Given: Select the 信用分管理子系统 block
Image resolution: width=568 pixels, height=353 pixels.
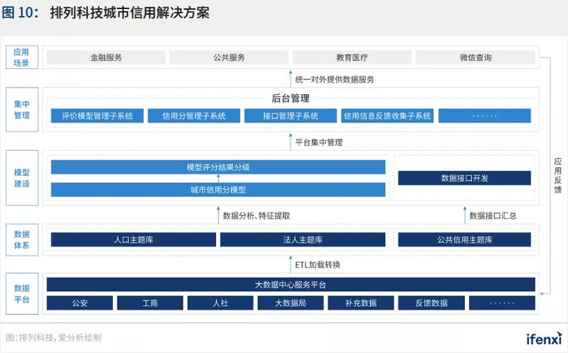Looking at the screenshot, I should pyautogui.click(x=194, y=116).
